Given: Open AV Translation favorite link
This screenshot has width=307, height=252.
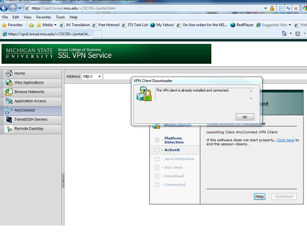Looking at the screenshot, I should 75,25.
